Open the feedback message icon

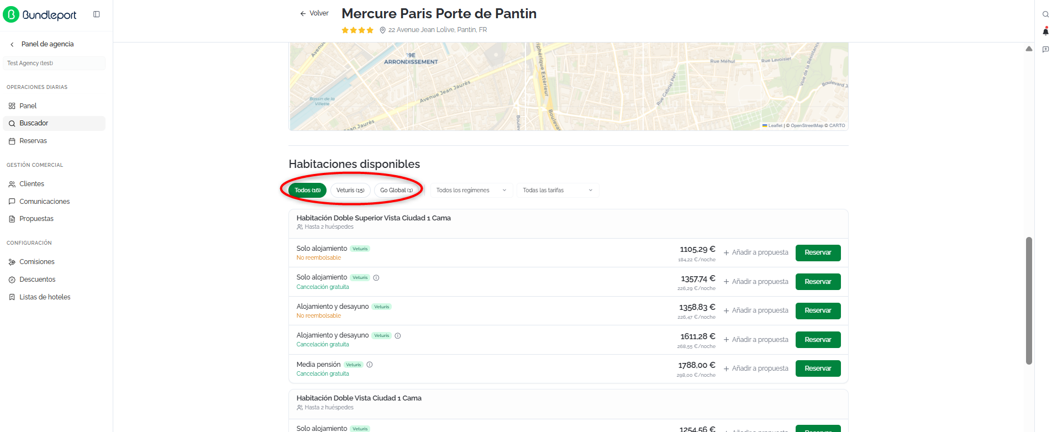coord(1045,50)
